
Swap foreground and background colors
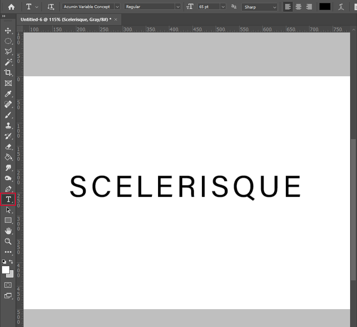(11, 262)
